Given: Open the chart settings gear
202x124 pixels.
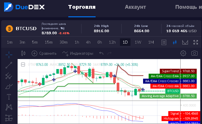Looking at the screenshot, I should click(183, 53).
